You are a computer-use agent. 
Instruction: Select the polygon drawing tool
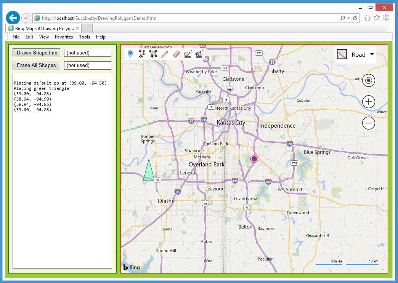152,54
